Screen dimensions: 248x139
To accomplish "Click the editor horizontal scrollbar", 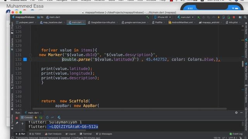I will coord(129,109).
